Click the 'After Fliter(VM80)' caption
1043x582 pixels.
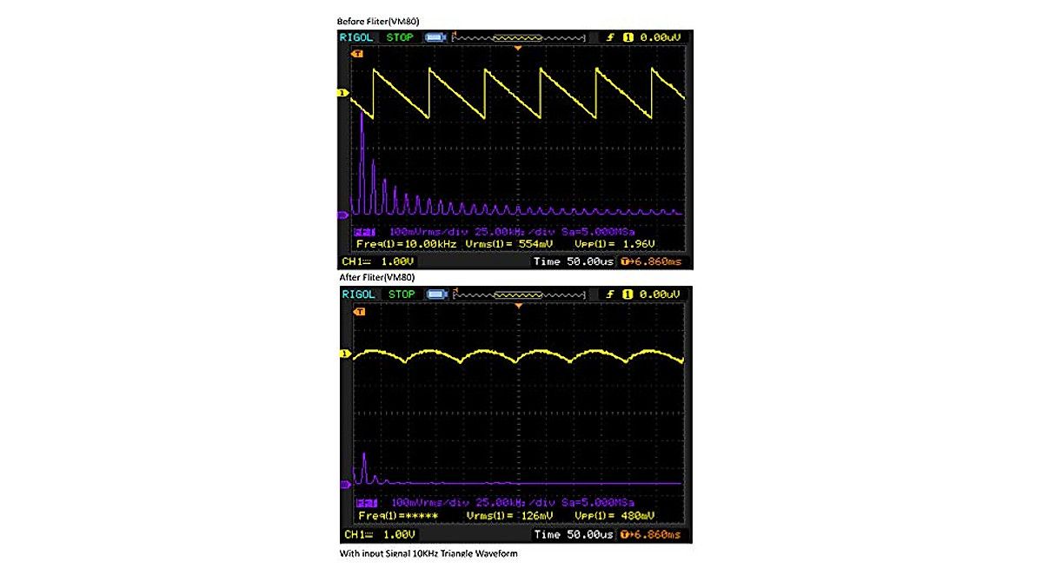(x=376, y=278)
